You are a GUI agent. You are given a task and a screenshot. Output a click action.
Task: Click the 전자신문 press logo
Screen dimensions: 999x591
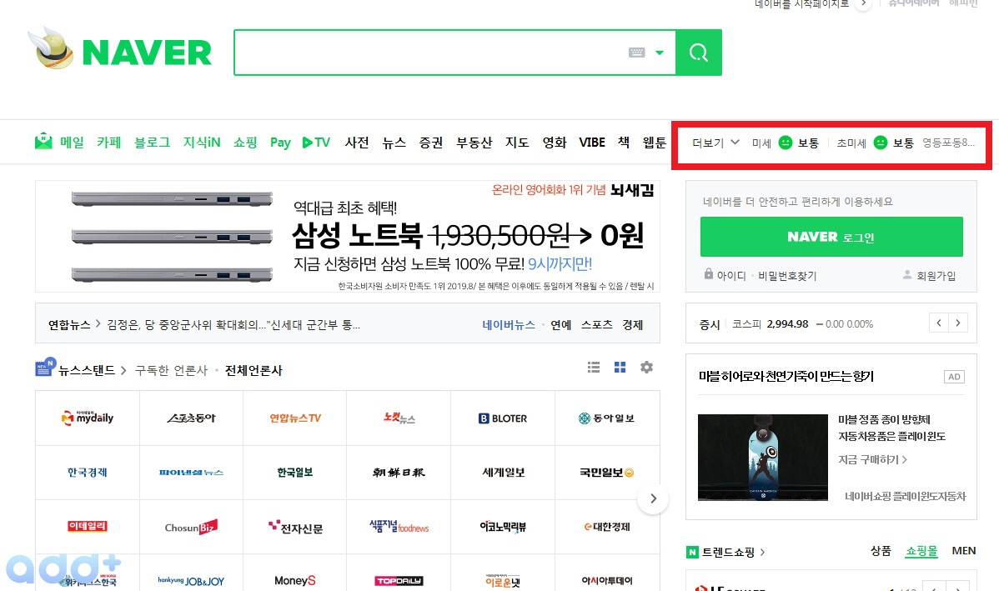(x=295, y=528)
